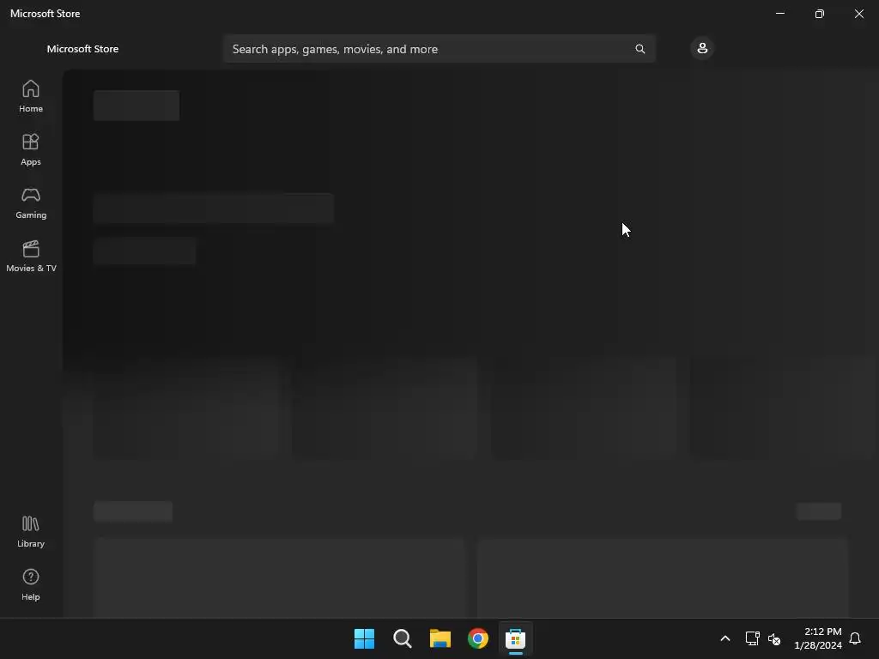This screenshot has height=659, width=879.
Task: Open the notifications bell
Action: [855, 638]
